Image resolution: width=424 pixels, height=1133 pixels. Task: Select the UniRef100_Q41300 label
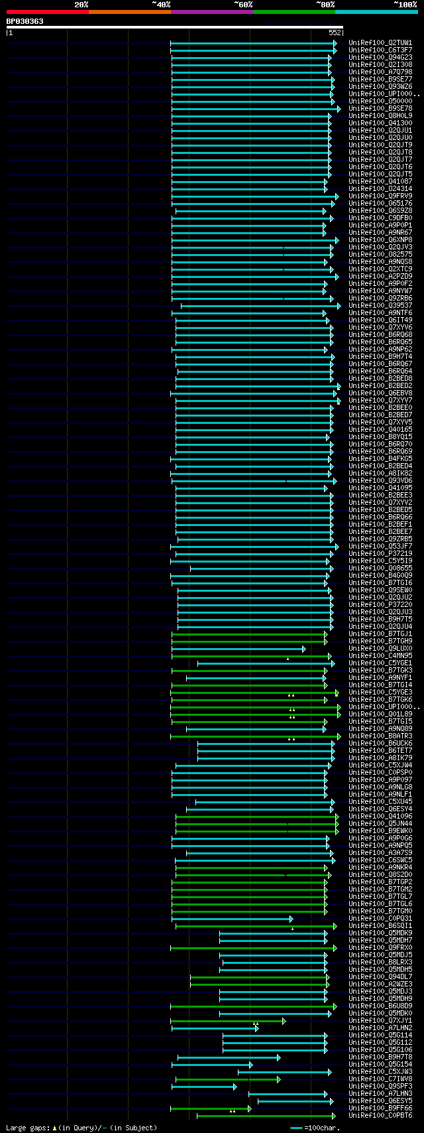coord(380,123)
